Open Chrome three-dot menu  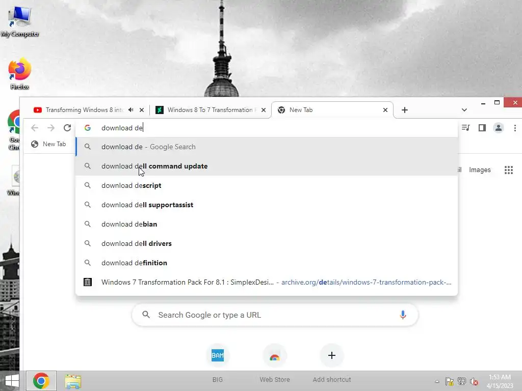tap(515, 128)
